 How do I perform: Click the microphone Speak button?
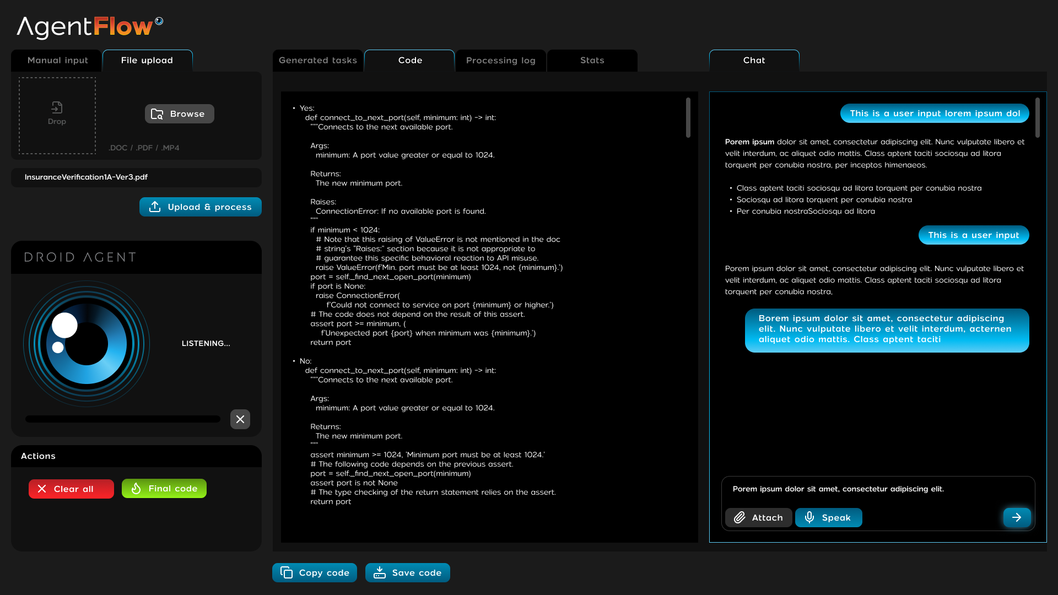click(829, 518)
